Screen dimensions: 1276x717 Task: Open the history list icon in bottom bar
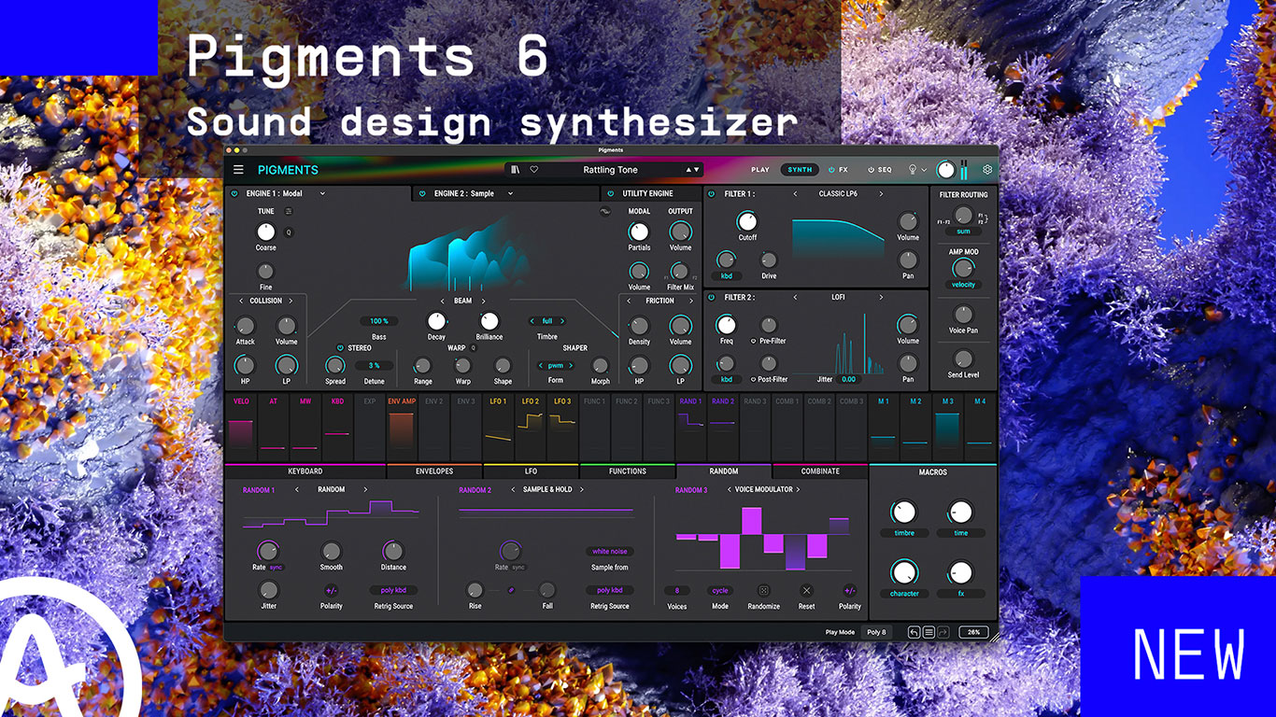929,632
